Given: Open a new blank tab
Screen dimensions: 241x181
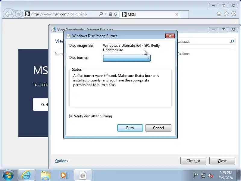Looking at the screenshot, I should 184,14.
